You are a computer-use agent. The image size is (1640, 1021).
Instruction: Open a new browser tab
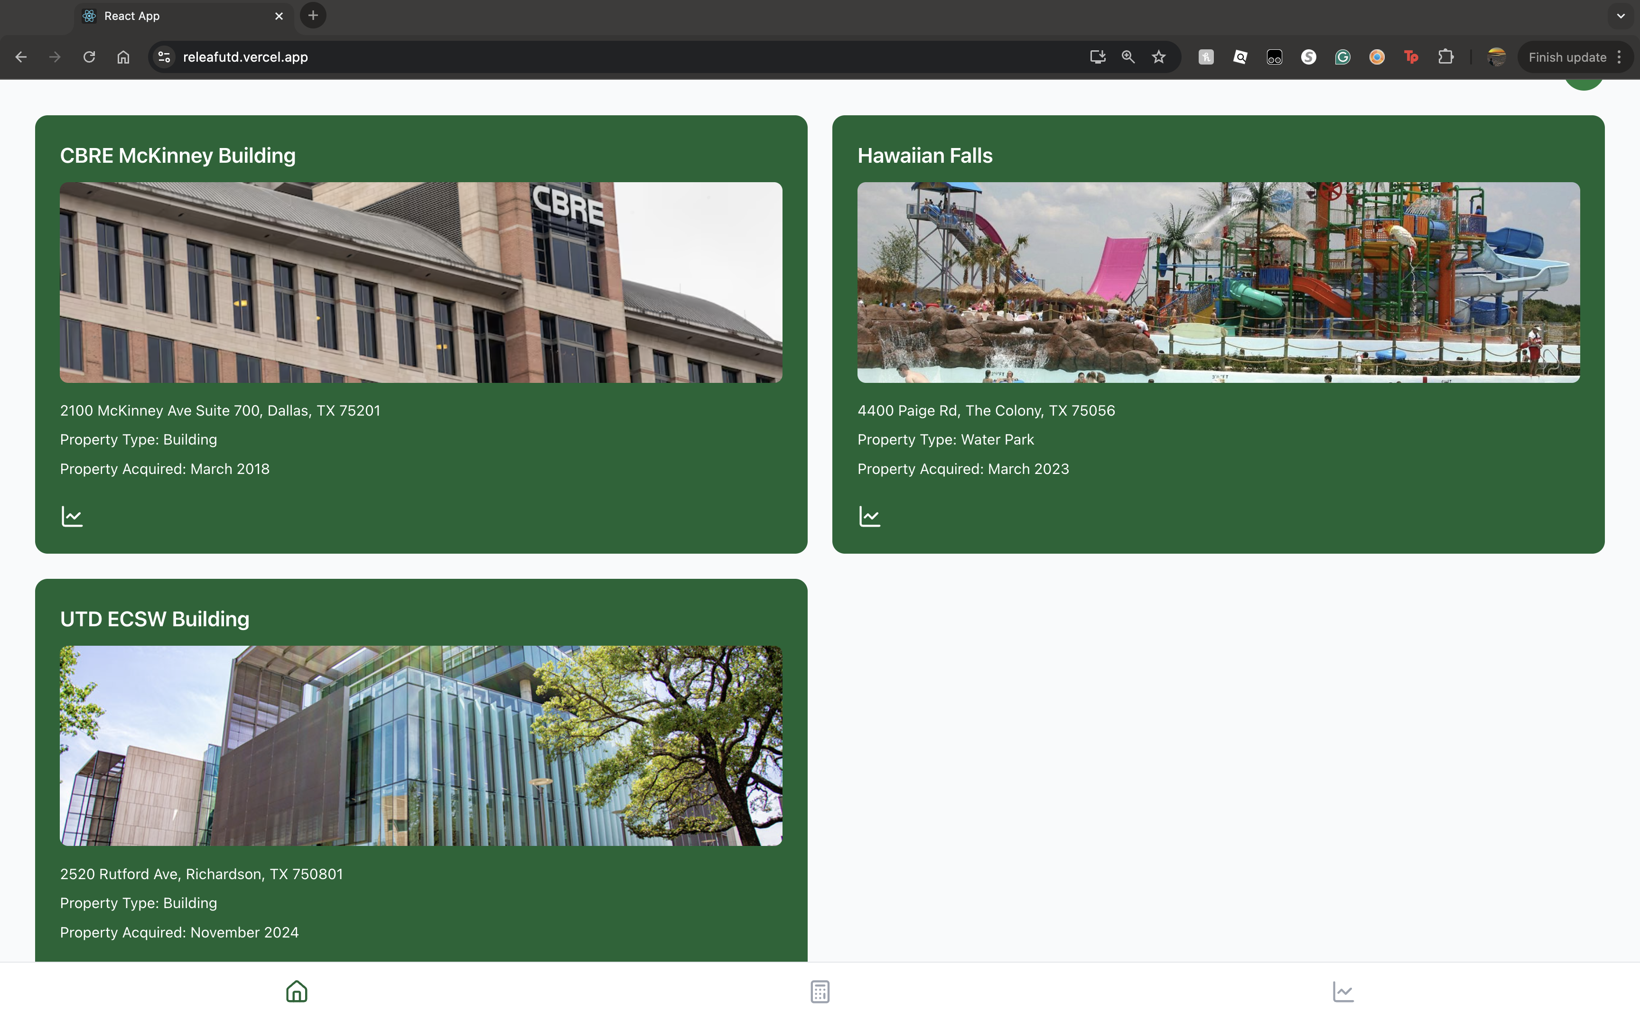(x=313, y=16)
